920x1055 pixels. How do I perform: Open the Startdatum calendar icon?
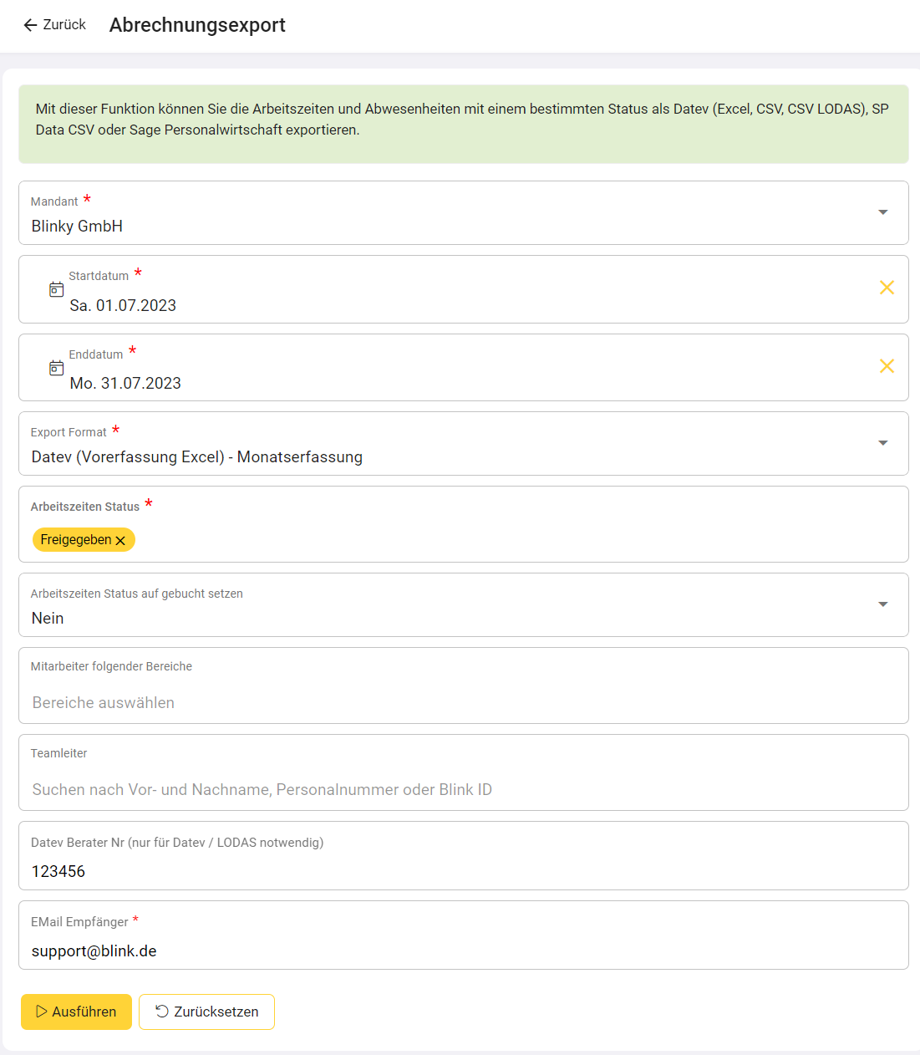click(57, 289)
